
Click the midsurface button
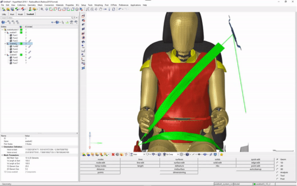[179, 169]
